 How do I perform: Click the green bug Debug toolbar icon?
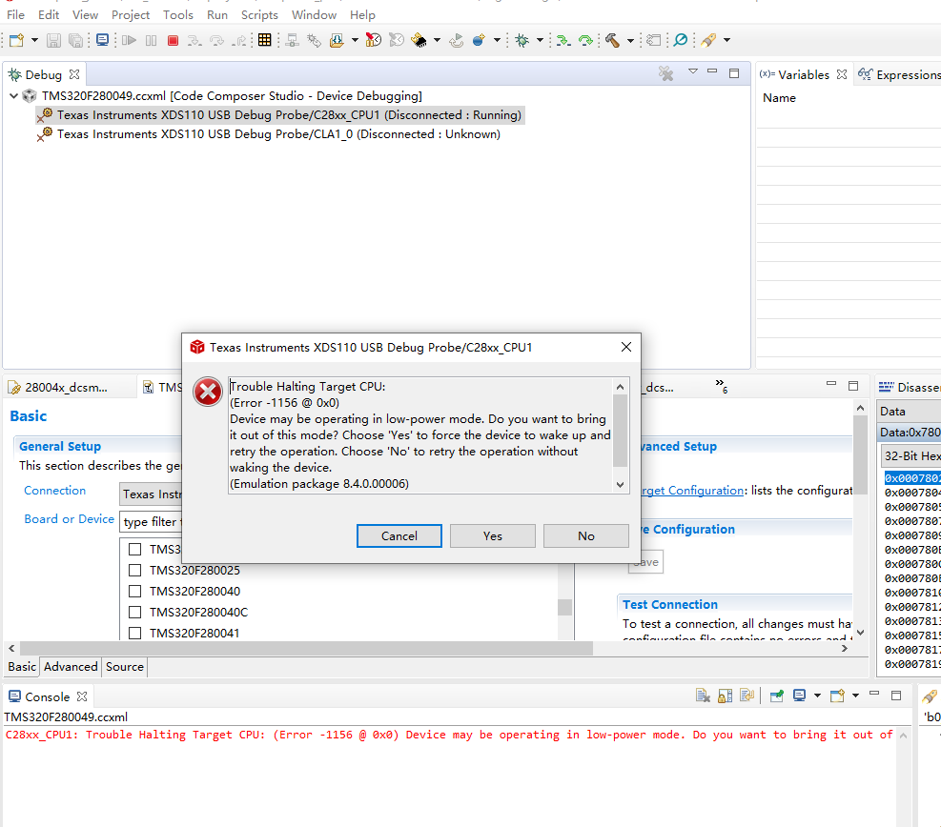point(522,40)
